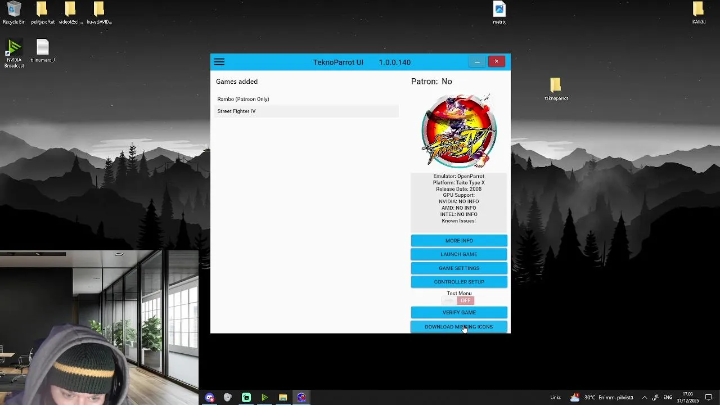This screenshot has height=405, width=720.
Task: Click the first round taskbar icon with red badge
Action: (210, 398)
